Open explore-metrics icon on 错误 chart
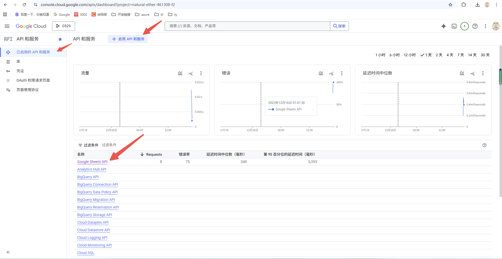This screenshot has height=259, width=502. tap(331, 73)
